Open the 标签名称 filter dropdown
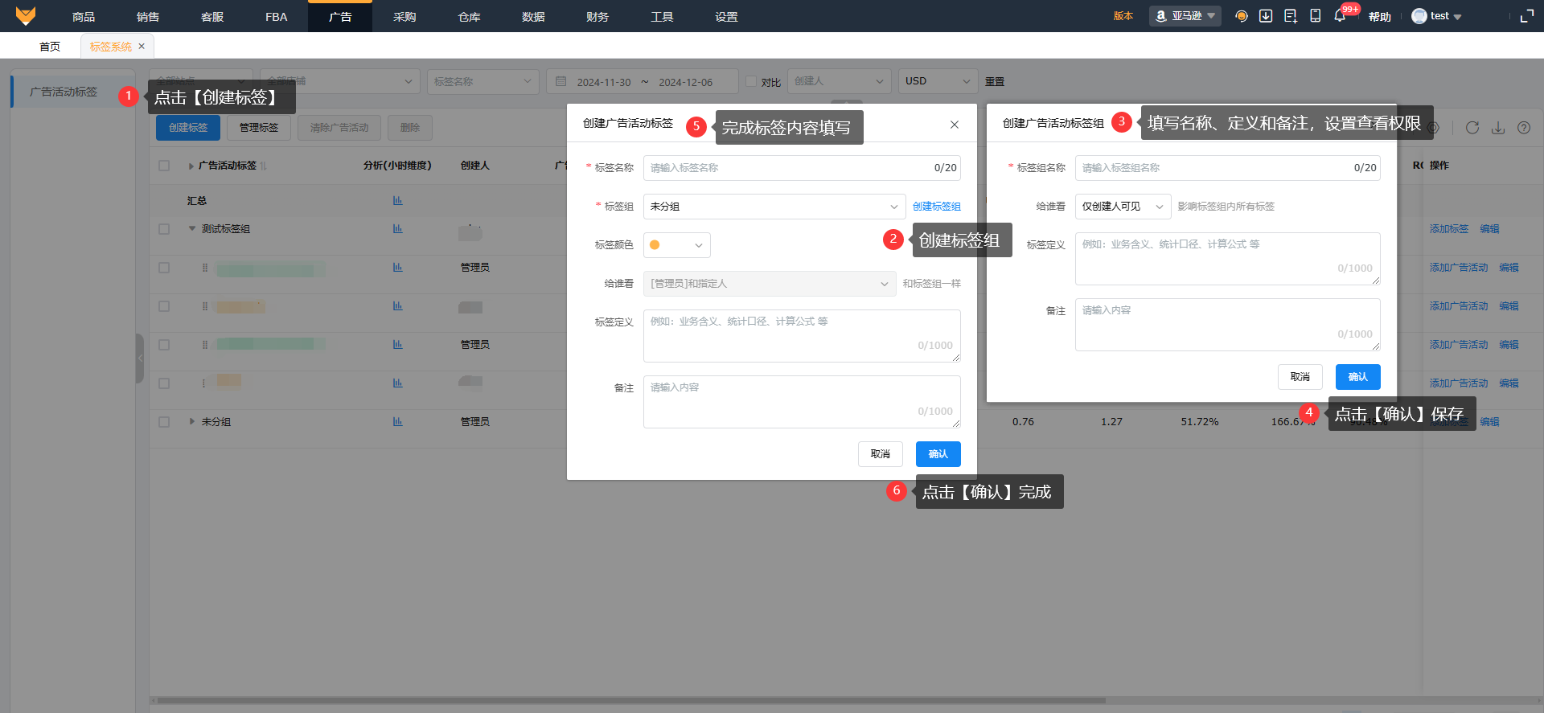1544x713 pixels. pyautogui.click(x=483, y=81)
